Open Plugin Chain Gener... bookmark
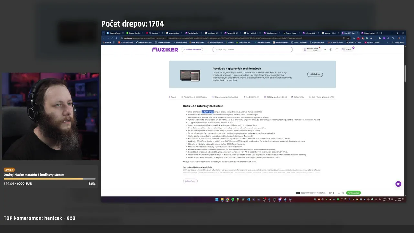This screenshot has height=233, width=414. (318, 42)
